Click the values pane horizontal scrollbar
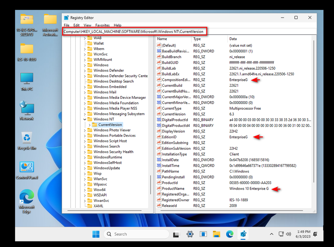The width and height of the screenshot is (334, 247). [232, 211]
